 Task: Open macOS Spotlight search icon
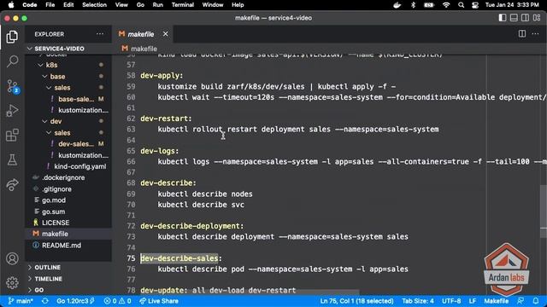click(461, 5)
